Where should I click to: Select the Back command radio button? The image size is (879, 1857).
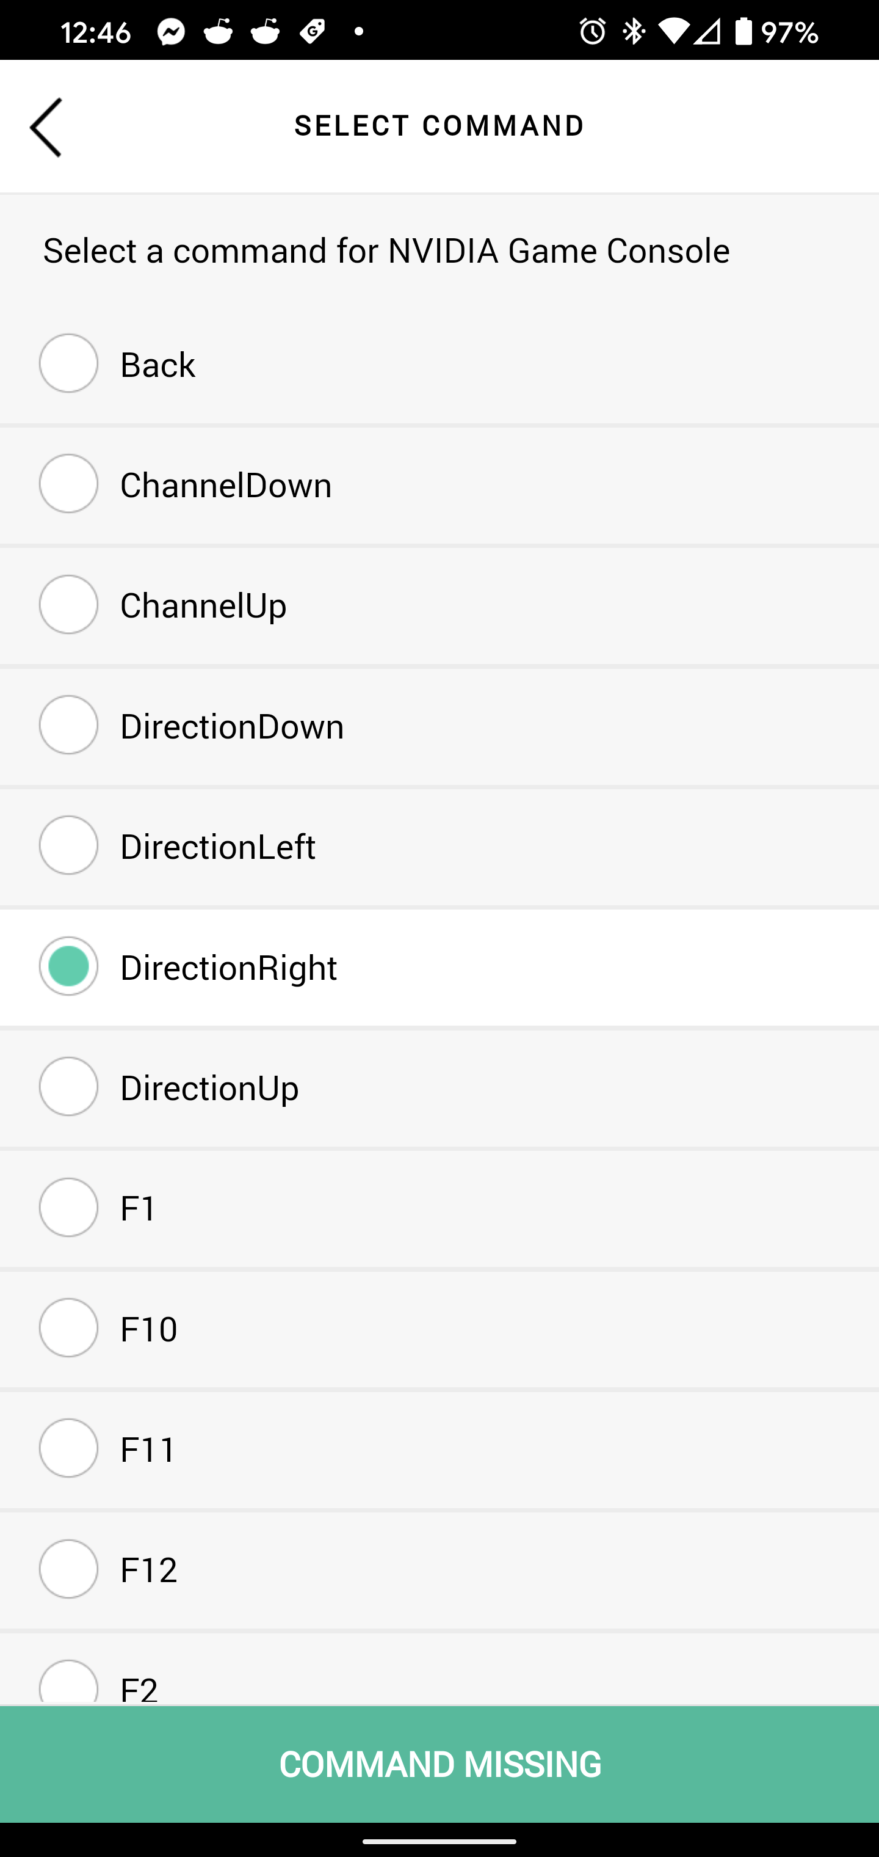[69, 363]
